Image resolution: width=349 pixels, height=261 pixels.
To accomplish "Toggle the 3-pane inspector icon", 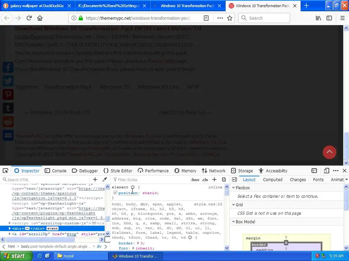I will click(x=234, y=179).
